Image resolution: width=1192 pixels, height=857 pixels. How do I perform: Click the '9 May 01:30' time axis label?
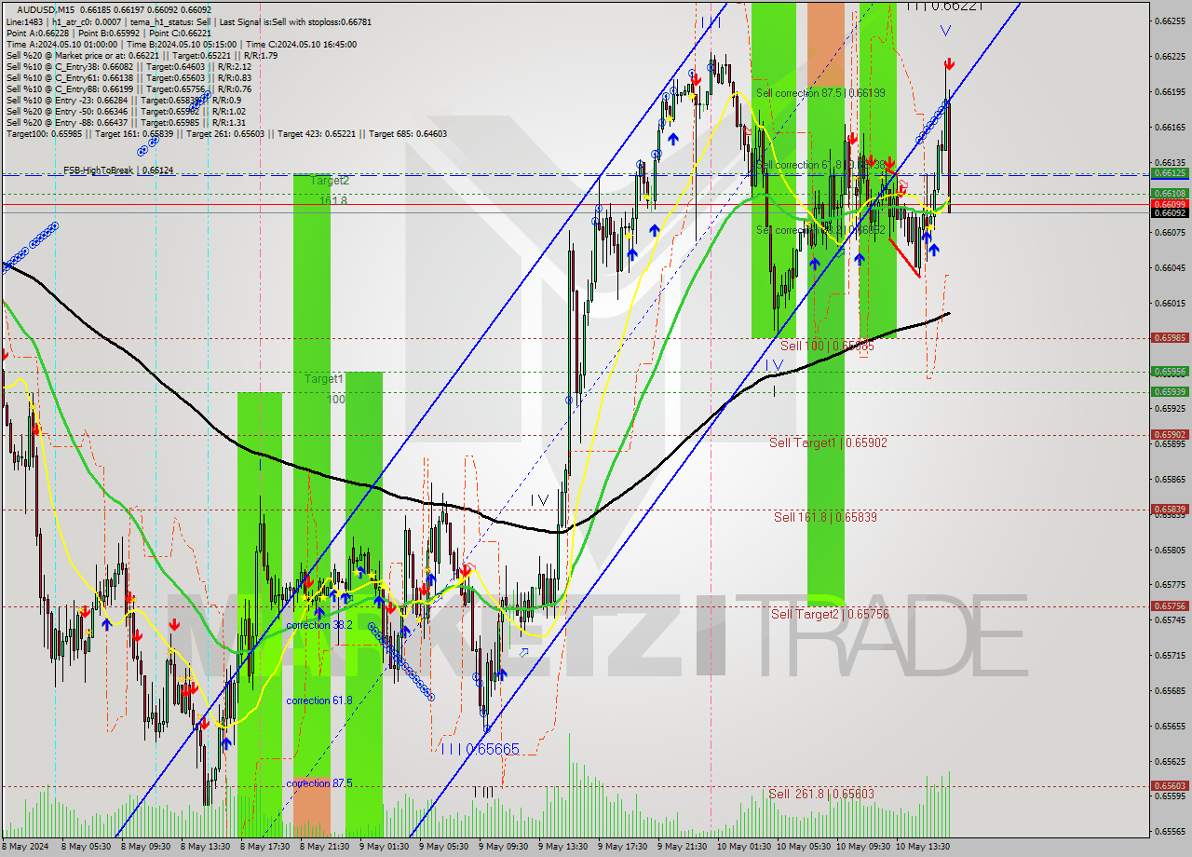point(383,847)
